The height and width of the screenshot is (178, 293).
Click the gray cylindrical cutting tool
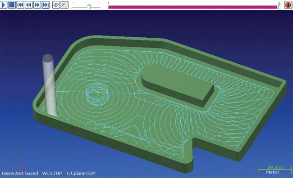49,85
